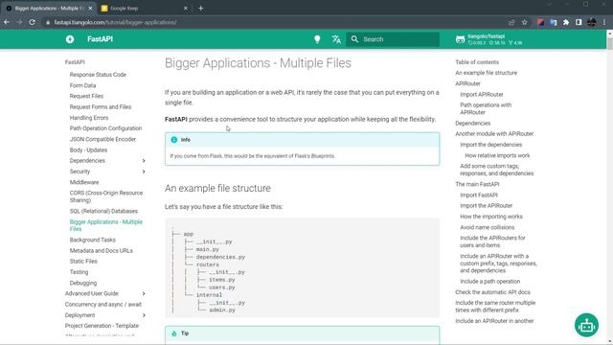Open Metadata and Docs URLs page

(101, 251)
